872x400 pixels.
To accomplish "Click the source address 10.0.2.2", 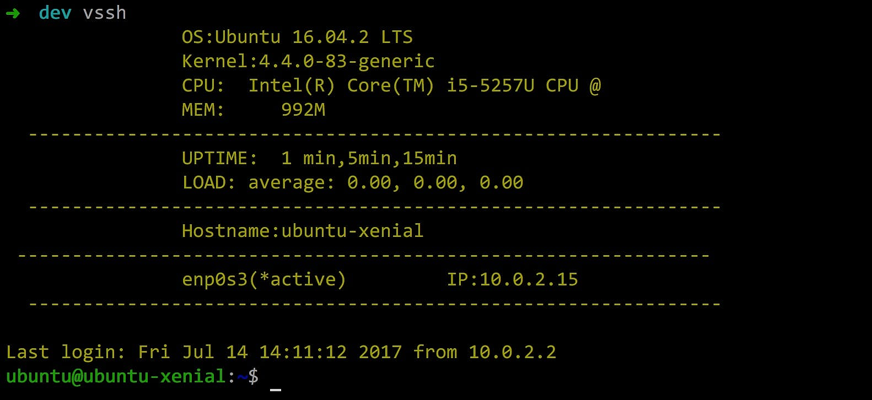I will pyautogui.click(x=512, y=352).
